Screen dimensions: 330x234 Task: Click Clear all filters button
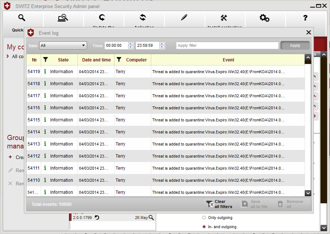[x=220, y=204]
